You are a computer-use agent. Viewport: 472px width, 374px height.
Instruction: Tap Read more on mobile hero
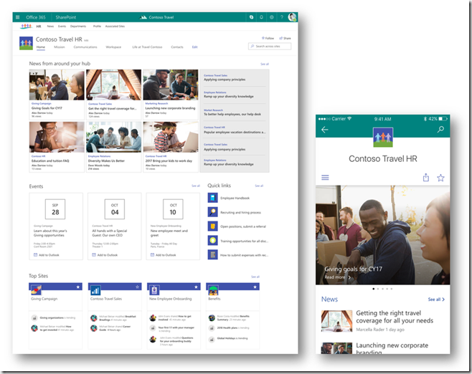(x=337, y=277)
